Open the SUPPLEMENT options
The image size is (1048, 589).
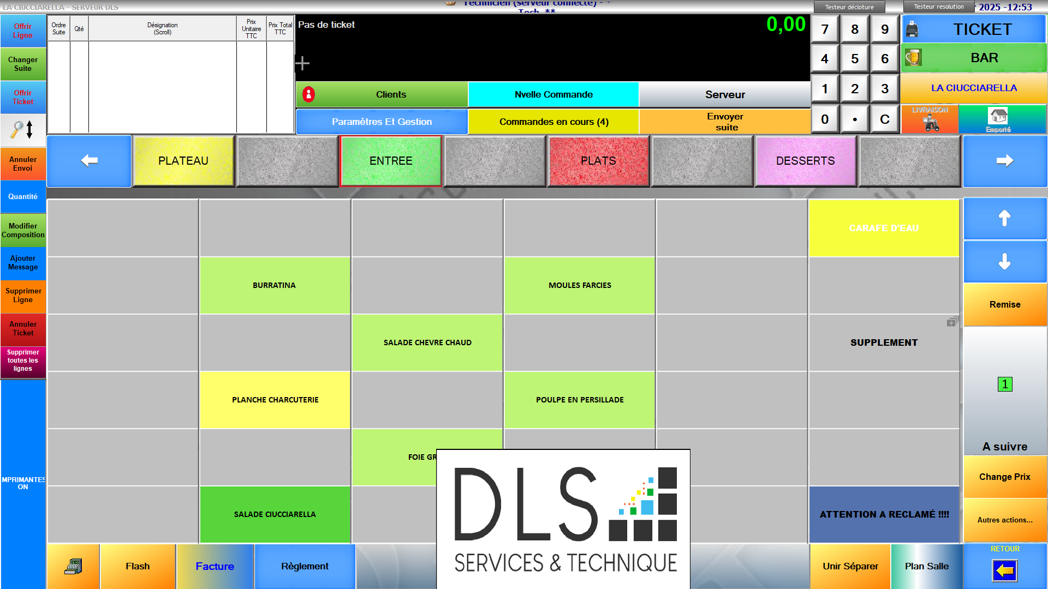(884, 342)
